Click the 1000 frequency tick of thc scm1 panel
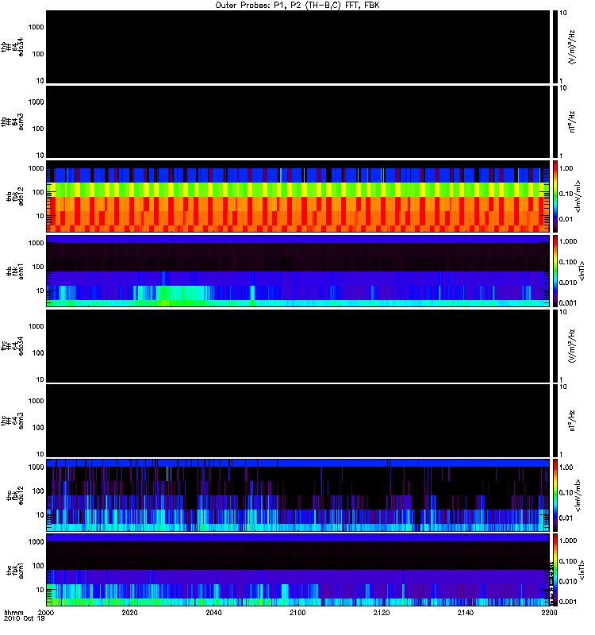595x635 pixels. click(x=36, y=542)
